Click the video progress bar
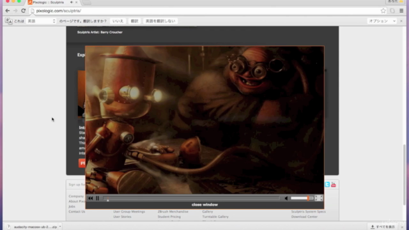409x230 pixels. pos(191,199)
